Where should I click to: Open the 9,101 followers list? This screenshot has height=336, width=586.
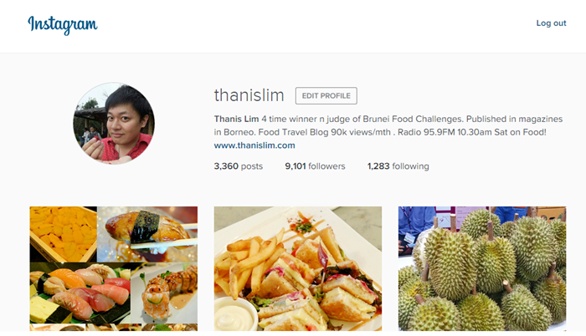[315, 166]
